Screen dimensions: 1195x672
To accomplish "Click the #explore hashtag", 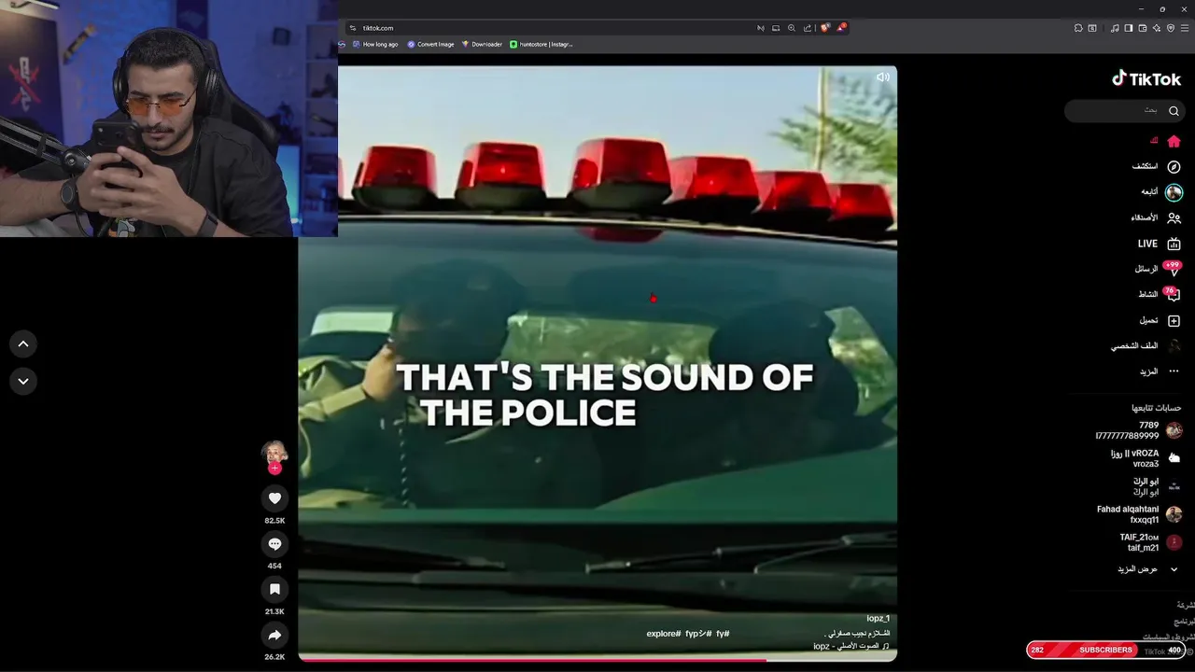I will coord(663,634).
